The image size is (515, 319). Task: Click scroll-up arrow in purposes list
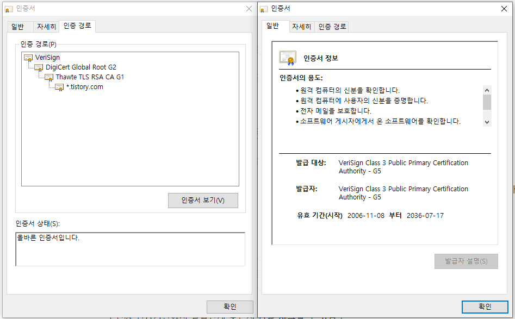click(487, 90)
